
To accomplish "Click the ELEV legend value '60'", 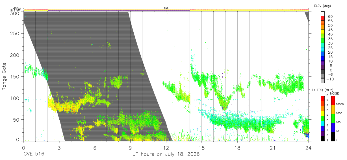I will point(330,17).
